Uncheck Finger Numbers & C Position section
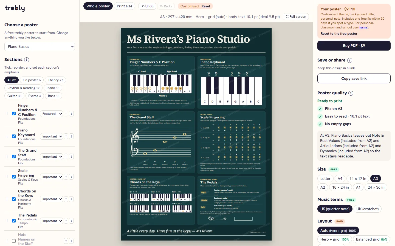The height and width of the screenshot is (246, 395). 14,114
